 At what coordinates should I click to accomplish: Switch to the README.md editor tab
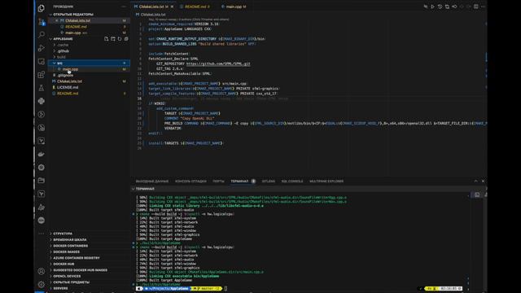click(195, 7)
